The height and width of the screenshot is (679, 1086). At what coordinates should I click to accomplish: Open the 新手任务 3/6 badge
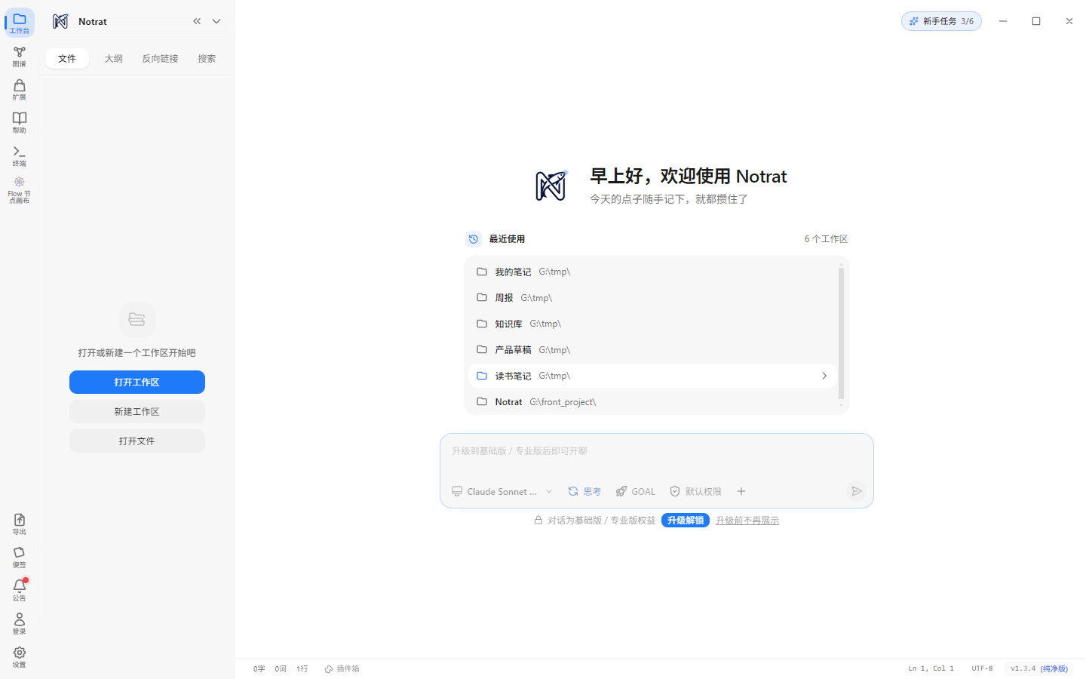pyautogui.click(x=941, y=21)
